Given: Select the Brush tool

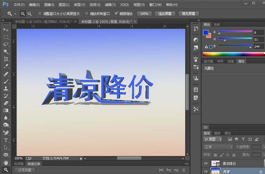Looking at the screenshot, I should click(x=6, y=81).
